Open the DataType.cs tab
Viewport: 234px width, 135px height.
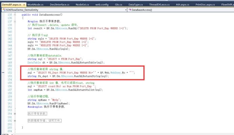[x=135, y=5]
